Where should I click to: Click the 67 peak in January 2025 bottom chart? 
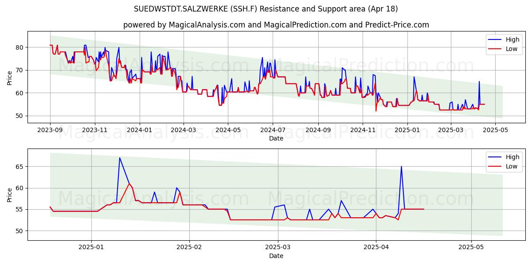pos(119,158)
